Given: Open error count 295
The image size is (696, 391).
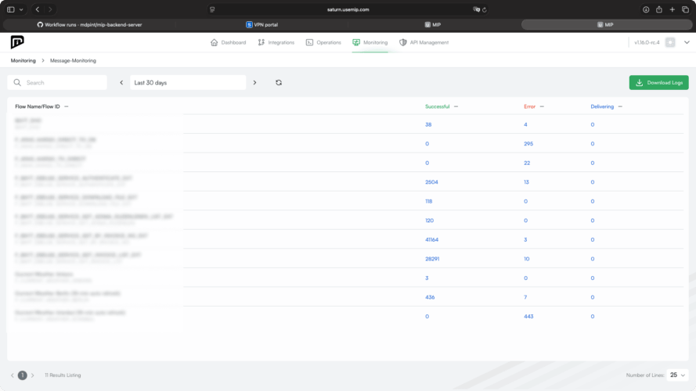Looking at the screenshot, I should (528, 144).
